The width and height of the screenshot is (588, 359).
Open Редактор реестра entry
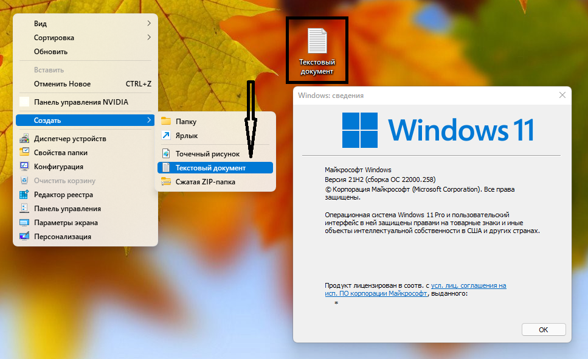(x=86, y=194)
